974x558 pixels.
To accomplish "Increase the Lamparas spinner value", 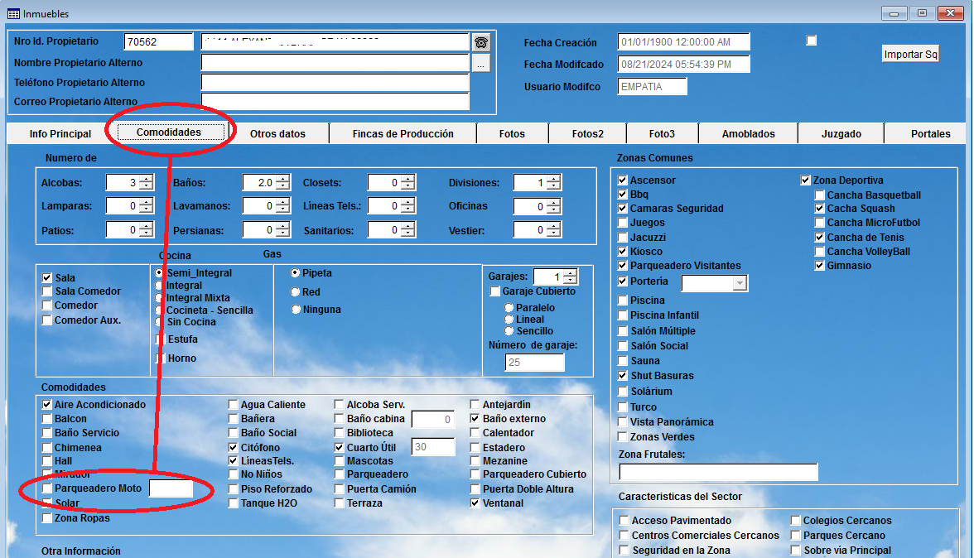I will tap(146, 202).
